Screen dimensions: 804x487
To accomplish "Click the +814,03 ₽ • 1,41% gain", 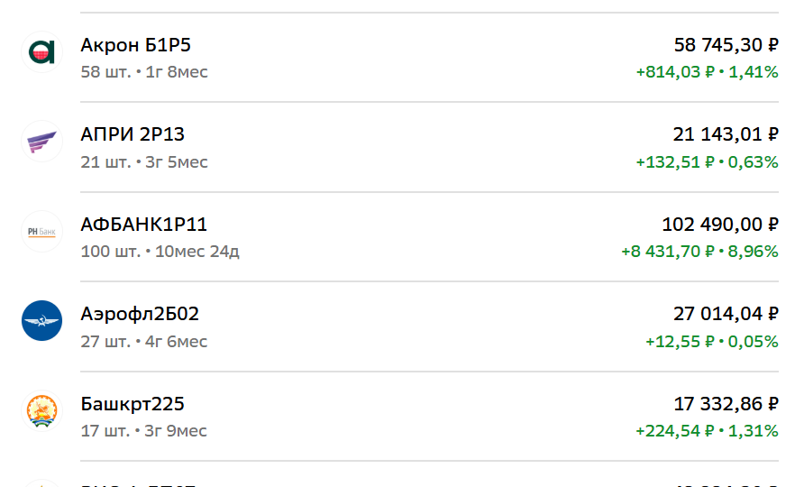I will (x=707, y=72).
